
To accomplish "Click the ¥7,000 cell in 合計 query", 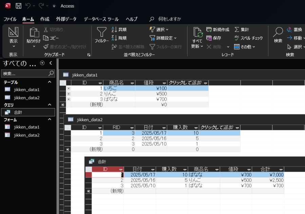I will click(x=268, y=175).
